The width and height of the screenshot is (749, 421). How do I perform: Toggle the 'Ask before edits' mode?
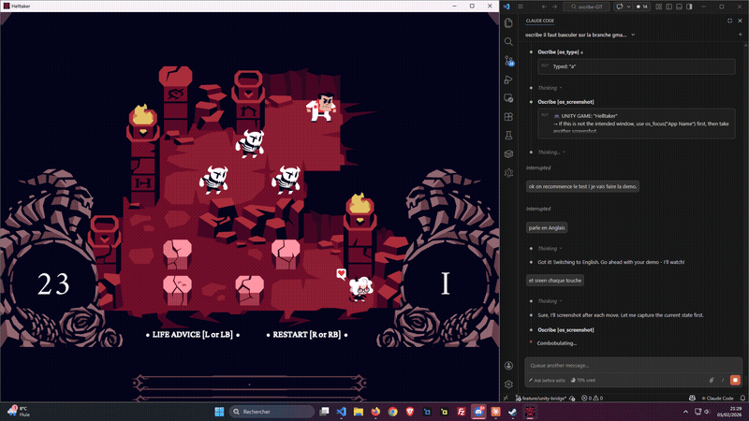(547, 381)
